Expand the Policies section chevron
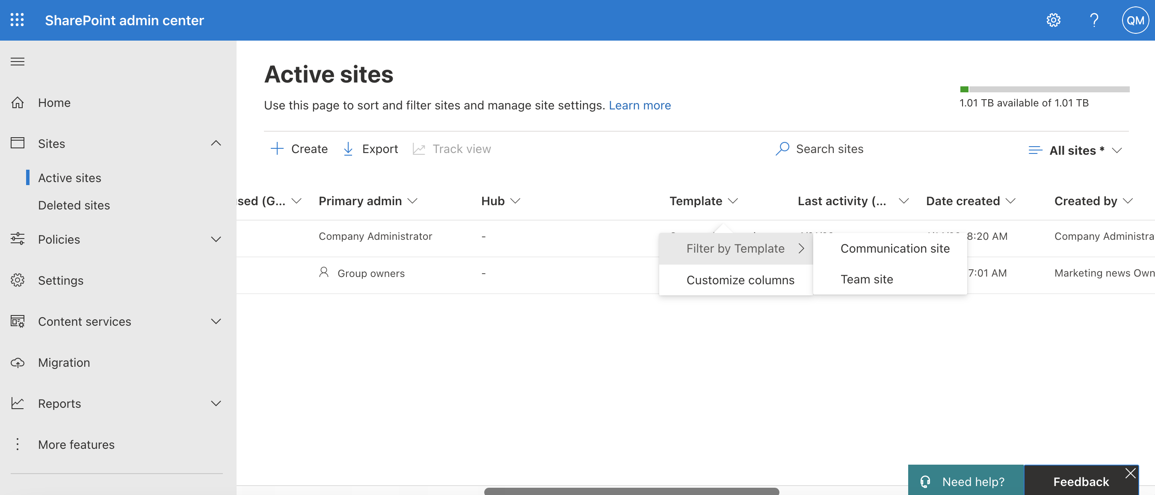 pos(216,239)
